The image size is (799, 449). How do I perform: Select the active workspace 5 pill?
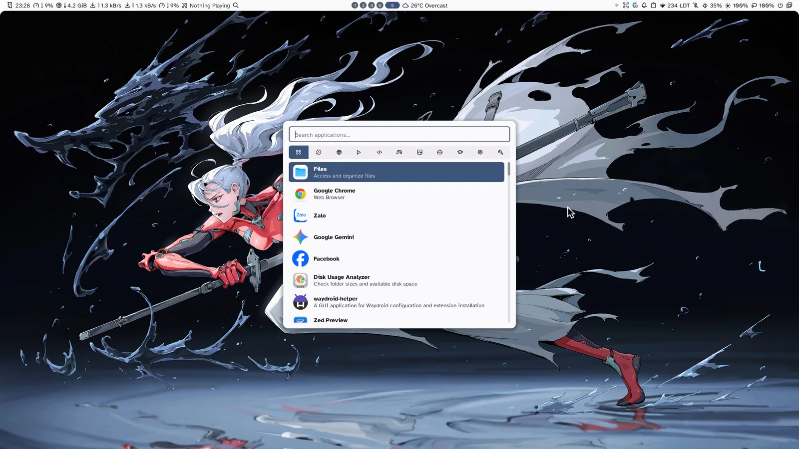(392, 5)
